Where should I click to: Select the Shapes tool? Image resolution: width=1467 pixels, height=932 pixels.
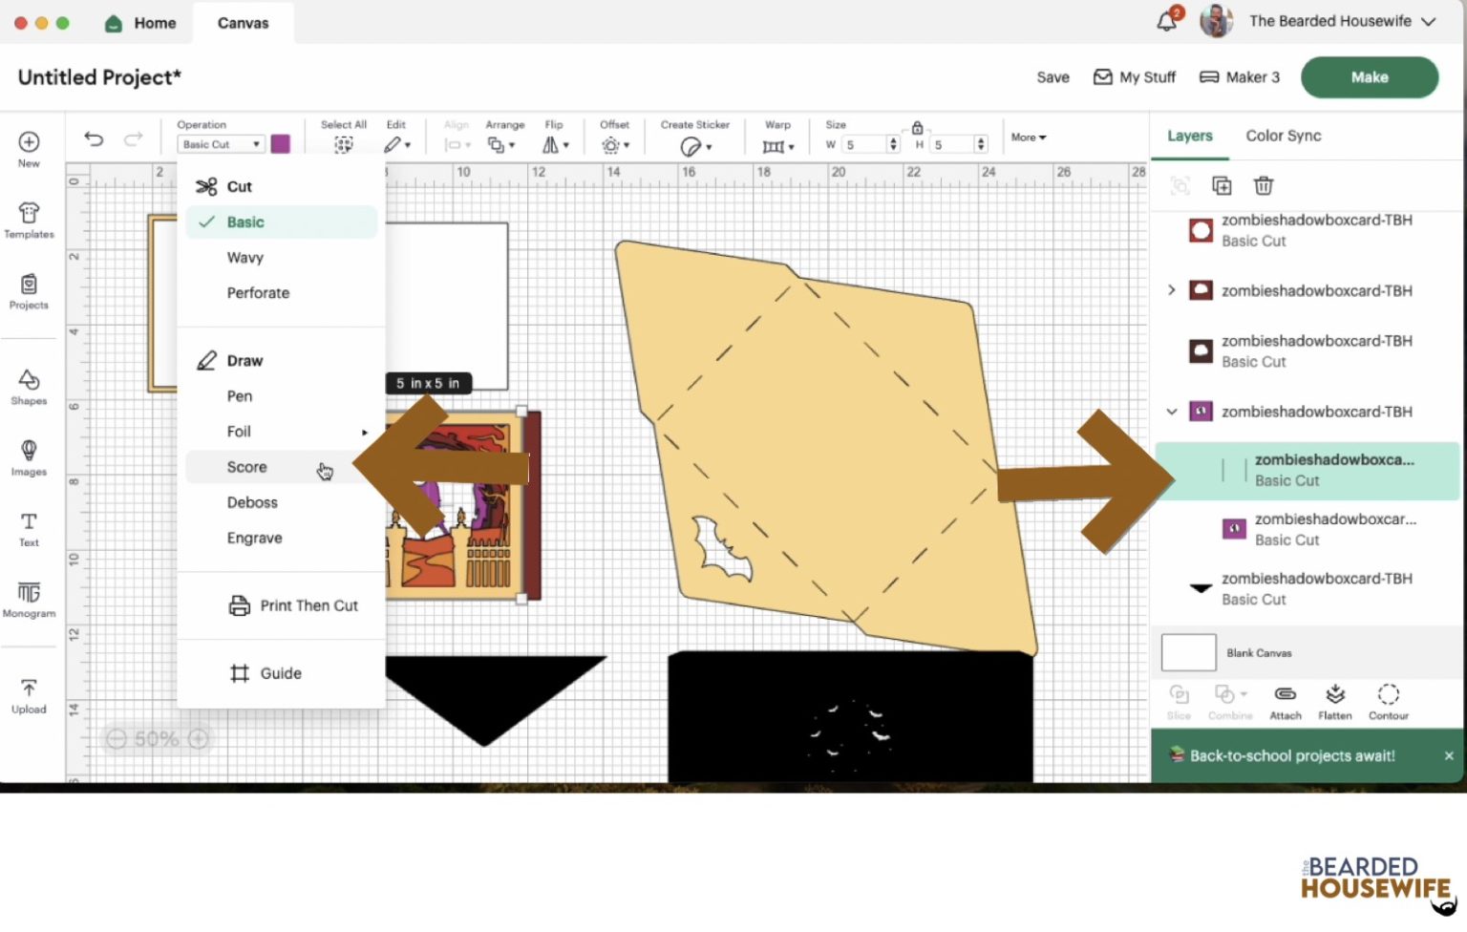point(29,387)
